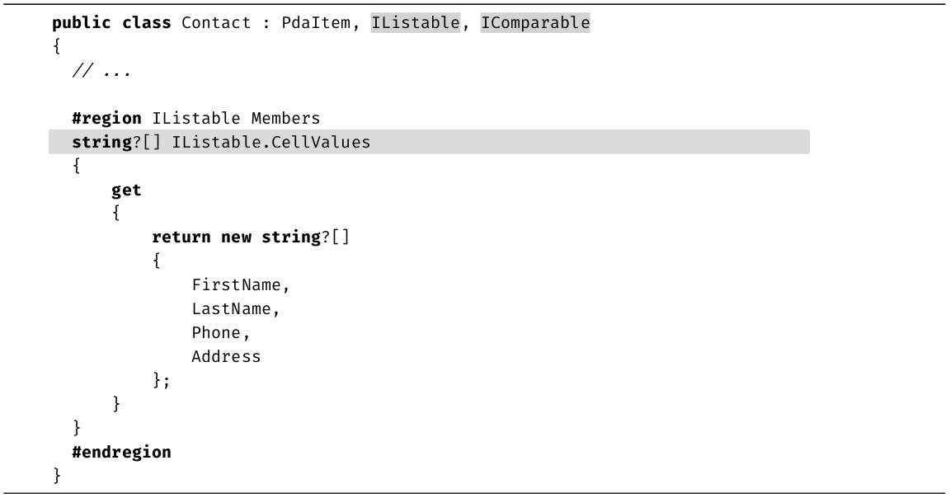Screen dimensions: 950x498
Task: Click the Contact class name
Action: pyautogui.click(x=215, y=23)
